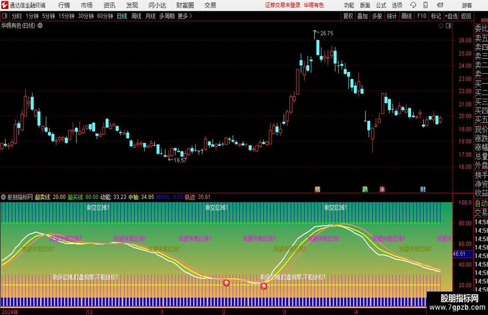Click the 多股 multi-stock button
The height and width of the screenshot is (315, 488).
point(377,16)
